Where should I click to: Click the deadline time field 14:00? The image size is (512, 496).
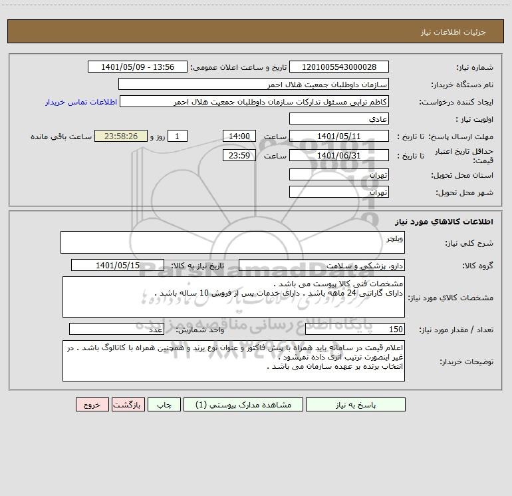tap(239, 136)
